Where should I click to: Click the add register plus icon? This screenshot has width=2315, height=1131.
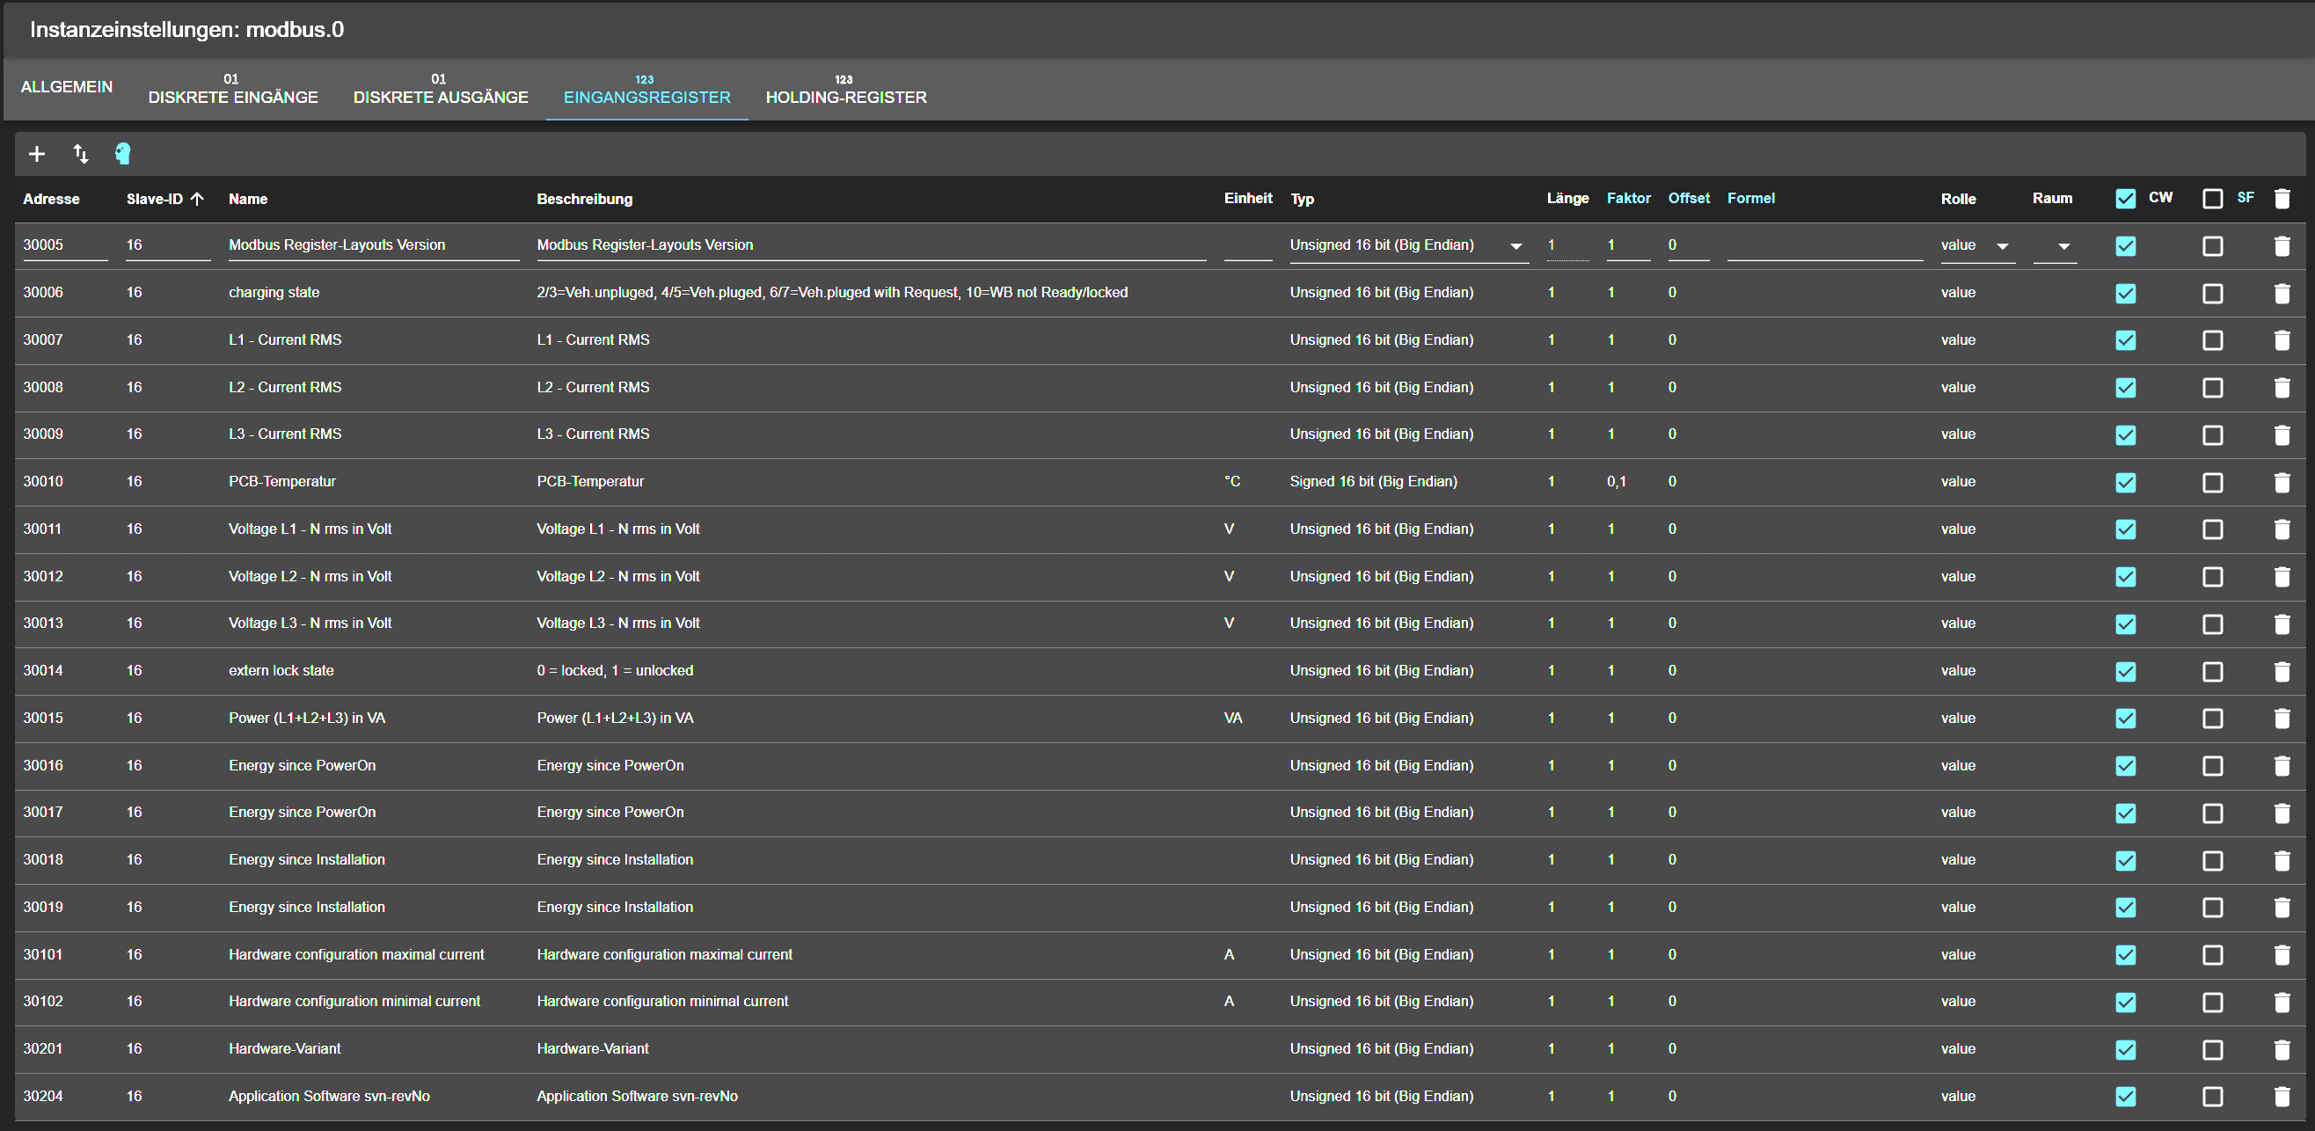pos(37,154)
